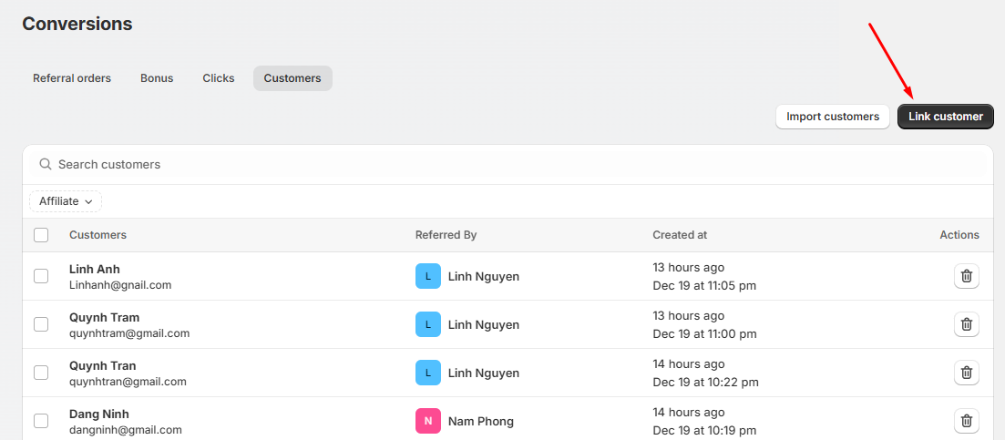Image resolution: width=1005 pixels, height=440 pixels.
Task: Tick the checkbox next to Dang Ninh
Action: coord(41,421)
